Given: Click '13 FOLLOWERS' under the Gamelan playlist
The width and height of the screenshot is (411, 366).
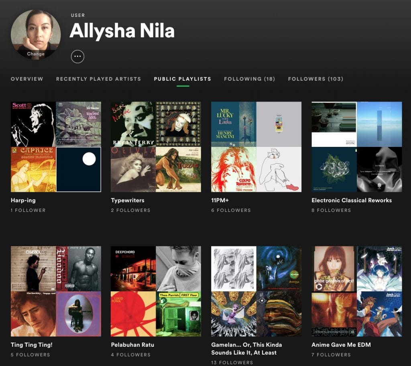Looking at the screenshot, I should 232,363.
